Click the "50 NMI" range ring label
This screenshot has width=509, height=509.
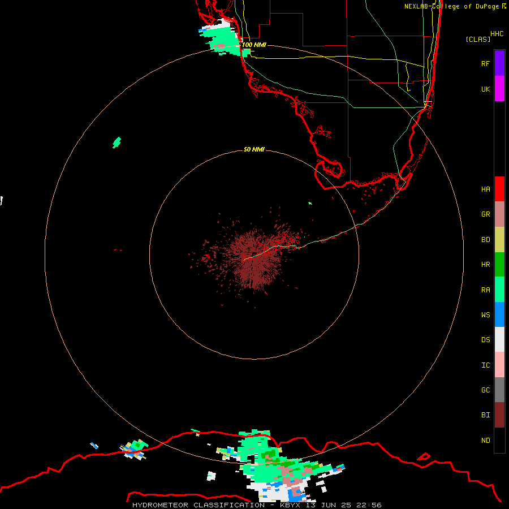(x=254, y=149)
